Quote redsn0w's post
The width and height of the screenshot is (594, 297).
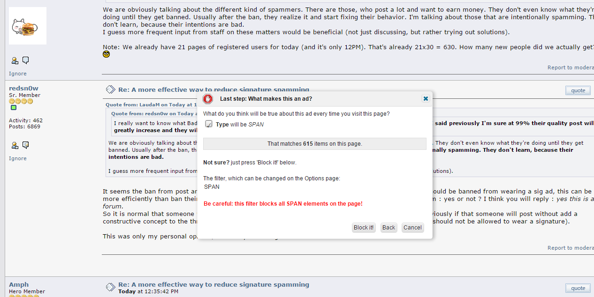[578, 90]
